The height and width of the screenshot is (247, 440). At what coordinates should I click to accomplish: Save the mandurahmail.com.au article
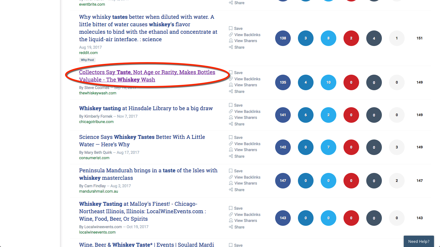tap(236, 171)
